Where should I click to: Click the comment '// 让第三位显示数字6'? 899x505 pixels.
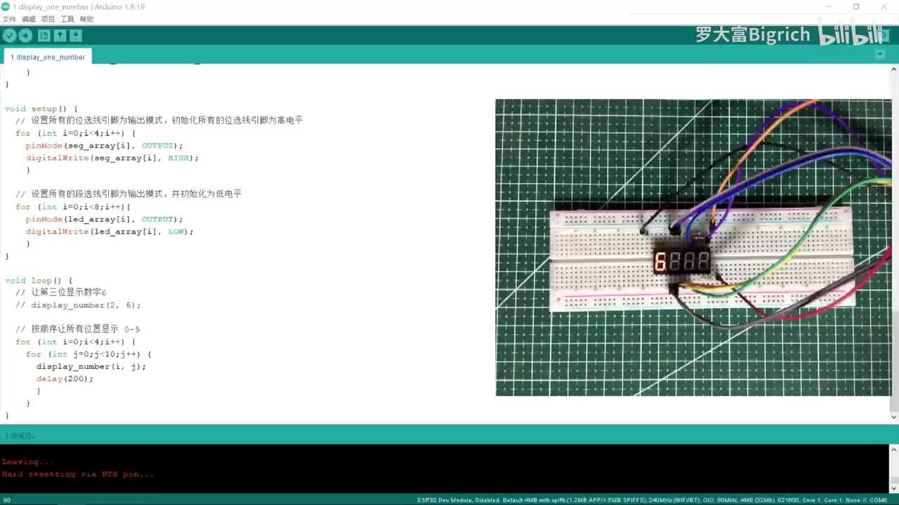click(x=60, y=292)
